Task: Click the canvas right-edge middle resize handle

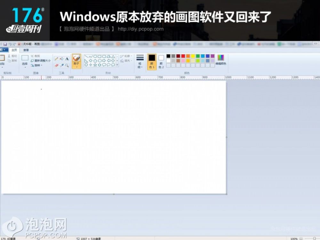Action: click(227, 137)
